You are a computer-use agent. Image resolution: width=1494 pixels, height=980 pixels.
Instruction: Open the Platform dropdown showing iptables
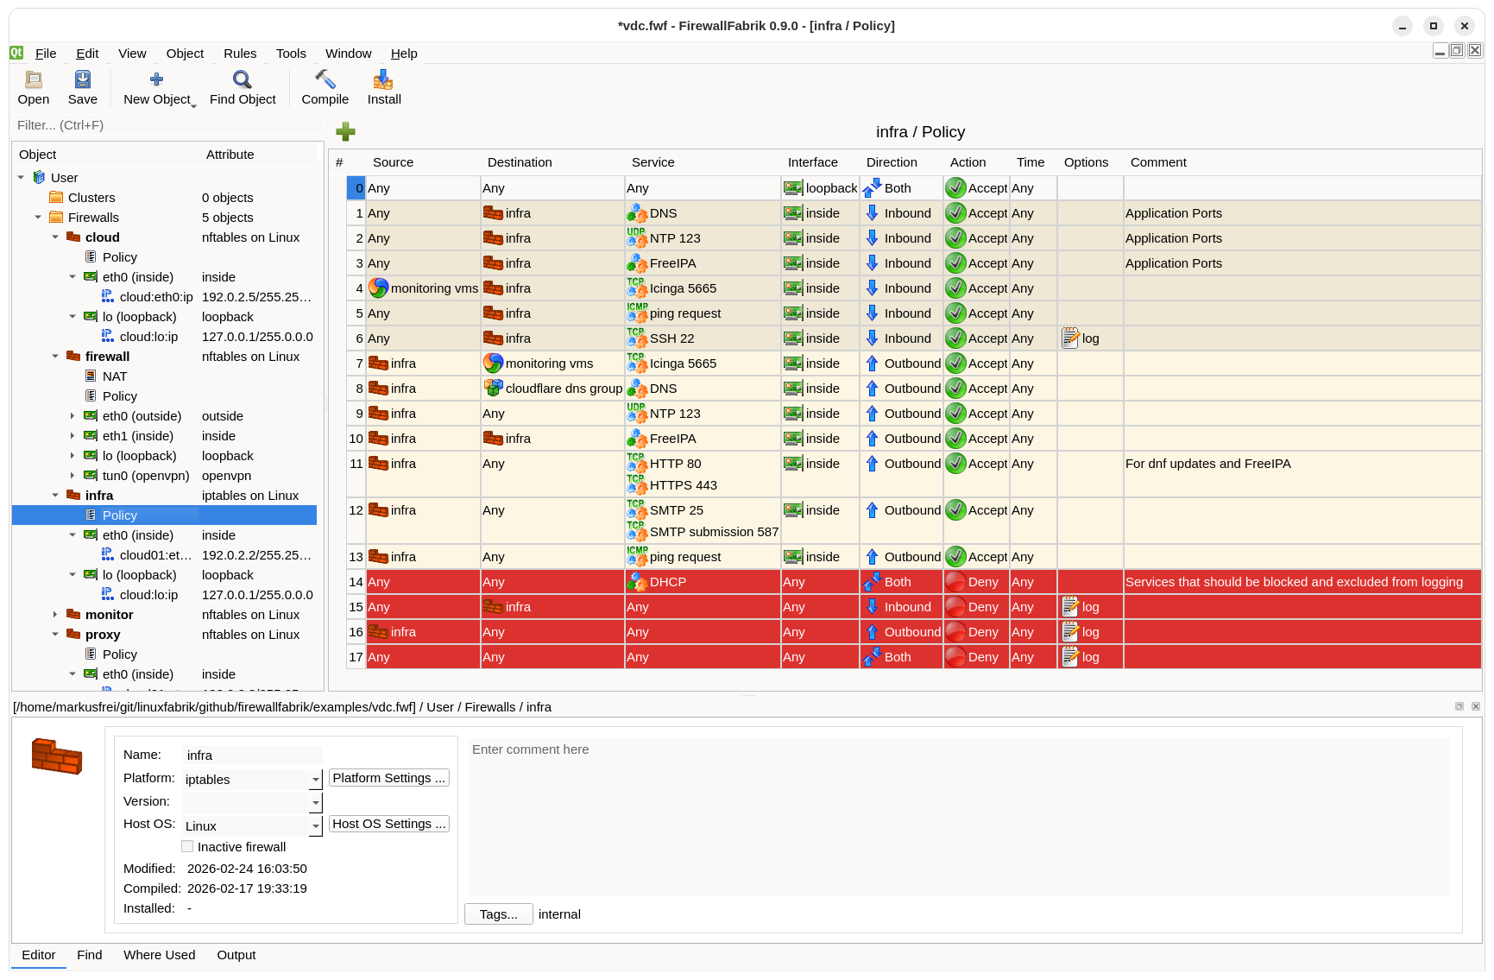[315, 780]
